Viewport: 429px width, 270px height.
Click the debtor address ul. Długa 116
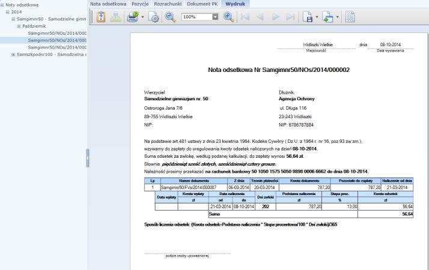[293, 108]
